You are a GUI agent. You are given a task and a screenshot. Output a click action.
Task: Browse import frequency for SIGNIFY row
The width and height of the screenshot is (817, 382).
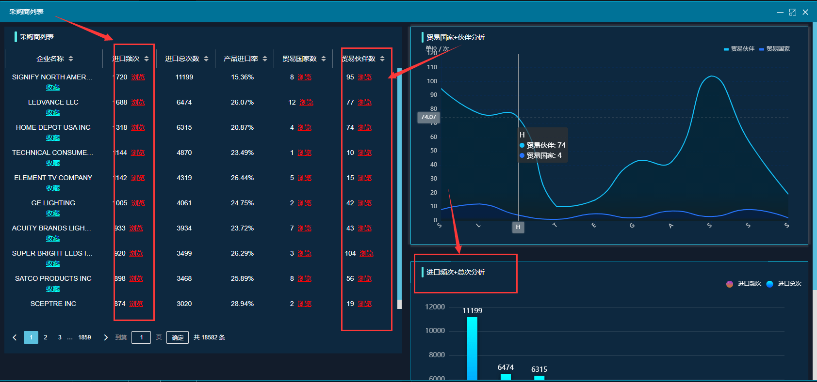click(138, 77)
